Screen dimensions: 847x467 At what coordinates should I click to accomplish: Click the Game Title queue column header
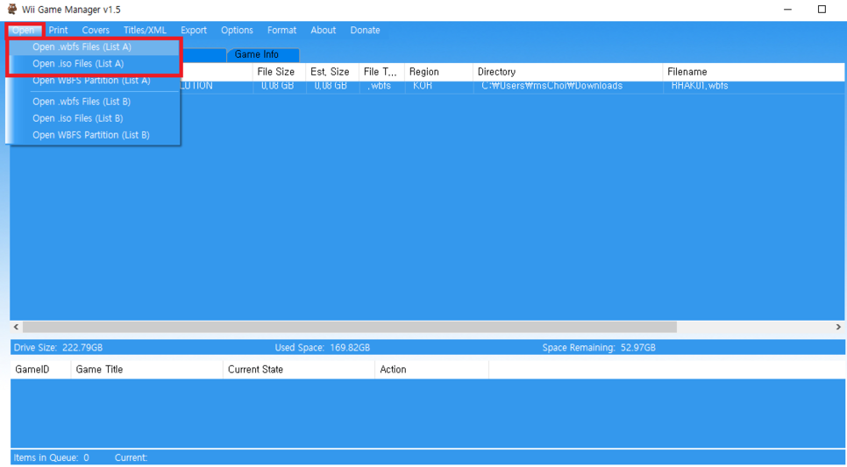[x=147, y=370]
